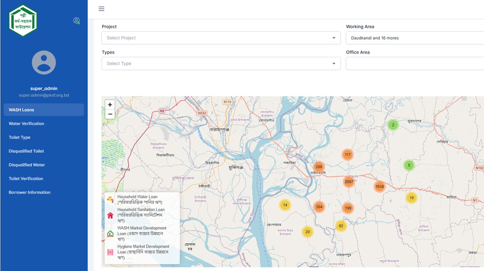Viewport: 484px width, 271px height.
Task: Toggle the sidebar with the hamburger icon
Action: [101, 9]
